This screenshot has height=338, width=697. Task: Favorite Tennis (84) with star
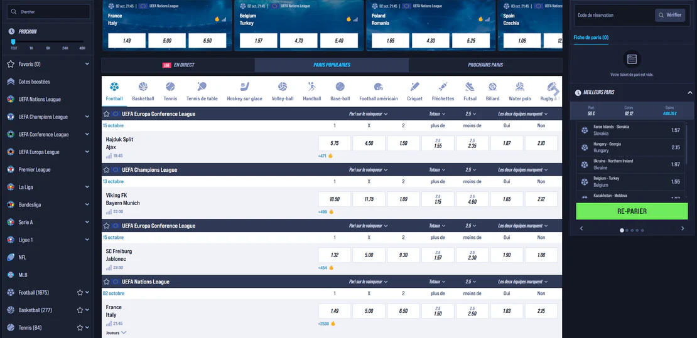(x=80, y=328)
